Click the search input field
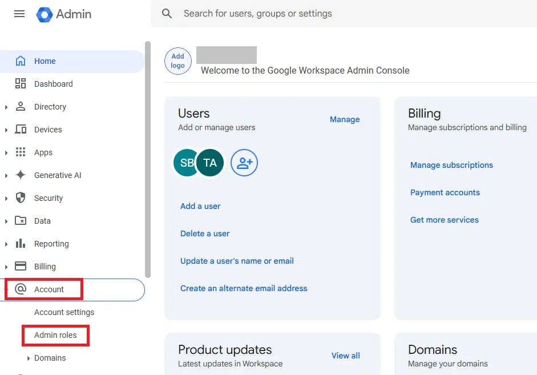The image size is (537, 375). pyautogui.click(x=344, y=14)
